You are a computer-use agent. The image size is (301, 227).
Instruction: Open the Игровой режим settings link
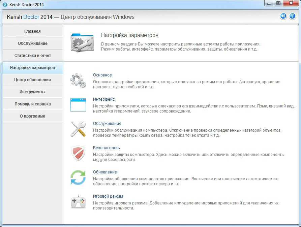108,196
